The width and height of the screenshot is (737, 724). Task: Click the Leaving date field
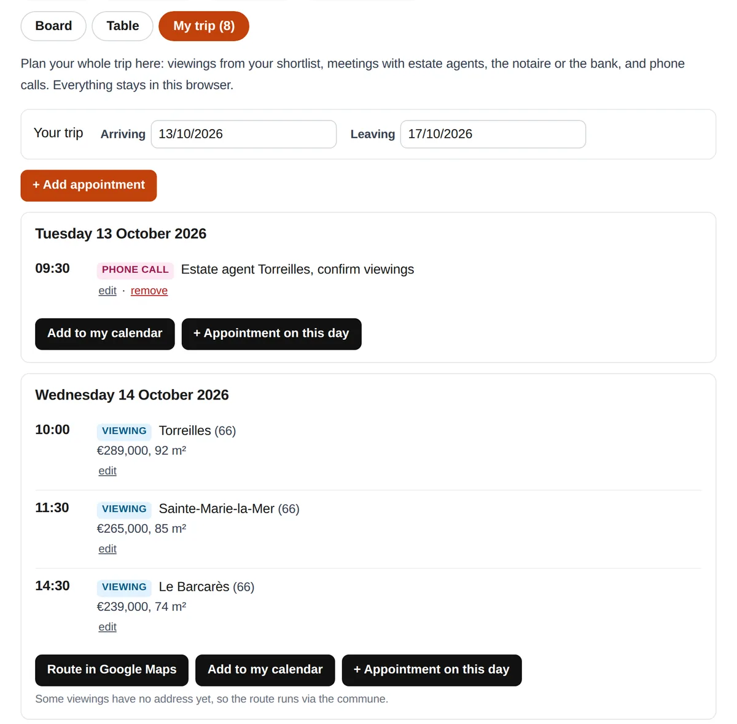(x=493, y=134)
